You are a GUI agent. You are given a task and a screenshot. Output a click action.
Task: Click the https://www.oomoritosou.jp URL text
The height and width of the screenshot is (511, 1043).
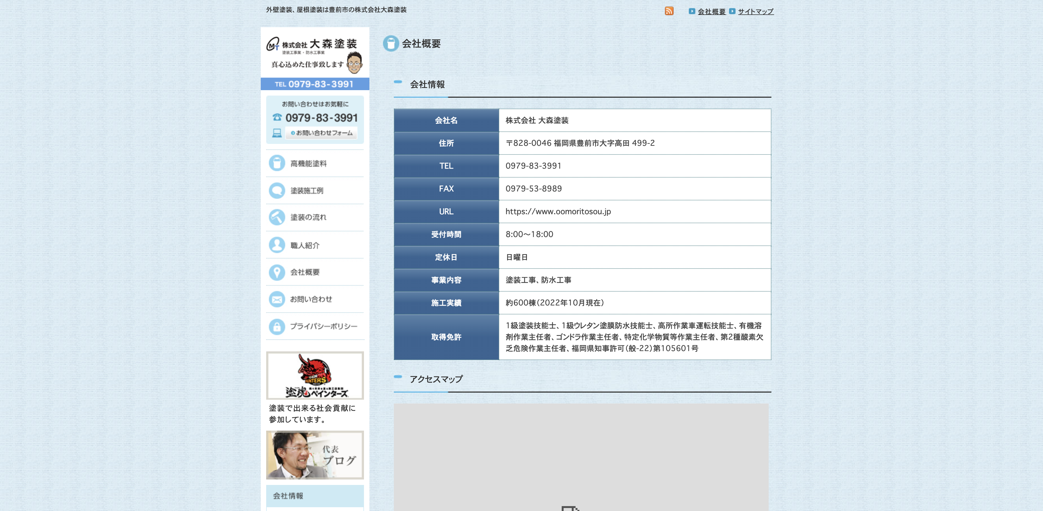pos(558,211)
